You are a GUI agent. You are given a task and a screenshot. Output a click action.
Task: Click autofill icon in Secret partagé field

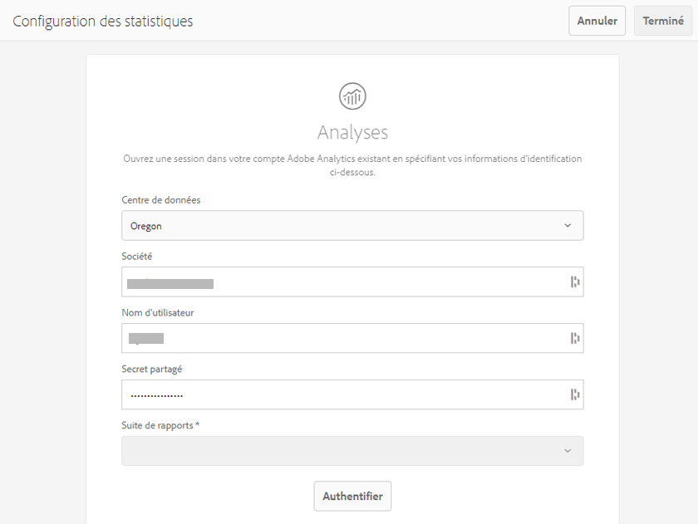pos(574,394)
